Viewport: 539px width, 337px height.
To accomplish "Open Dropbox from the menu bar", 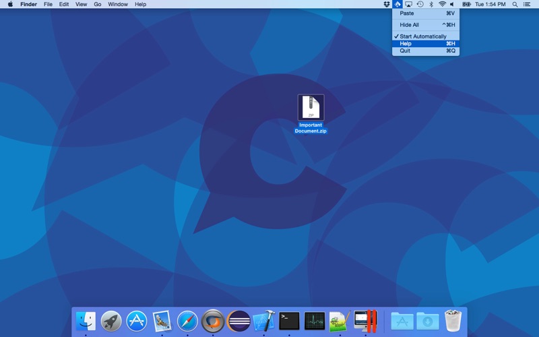I will 386,4.
